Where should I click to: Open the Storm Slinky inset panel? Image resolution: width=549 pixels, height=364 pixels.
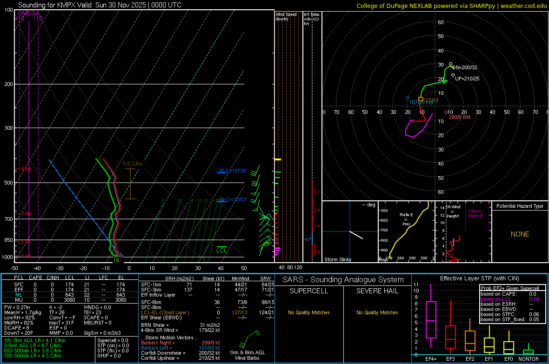tap(350, 232)
